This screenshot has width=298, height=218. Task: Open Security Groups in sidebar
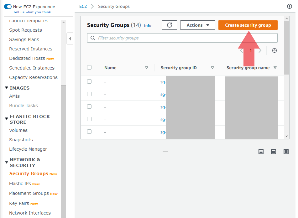29,174
